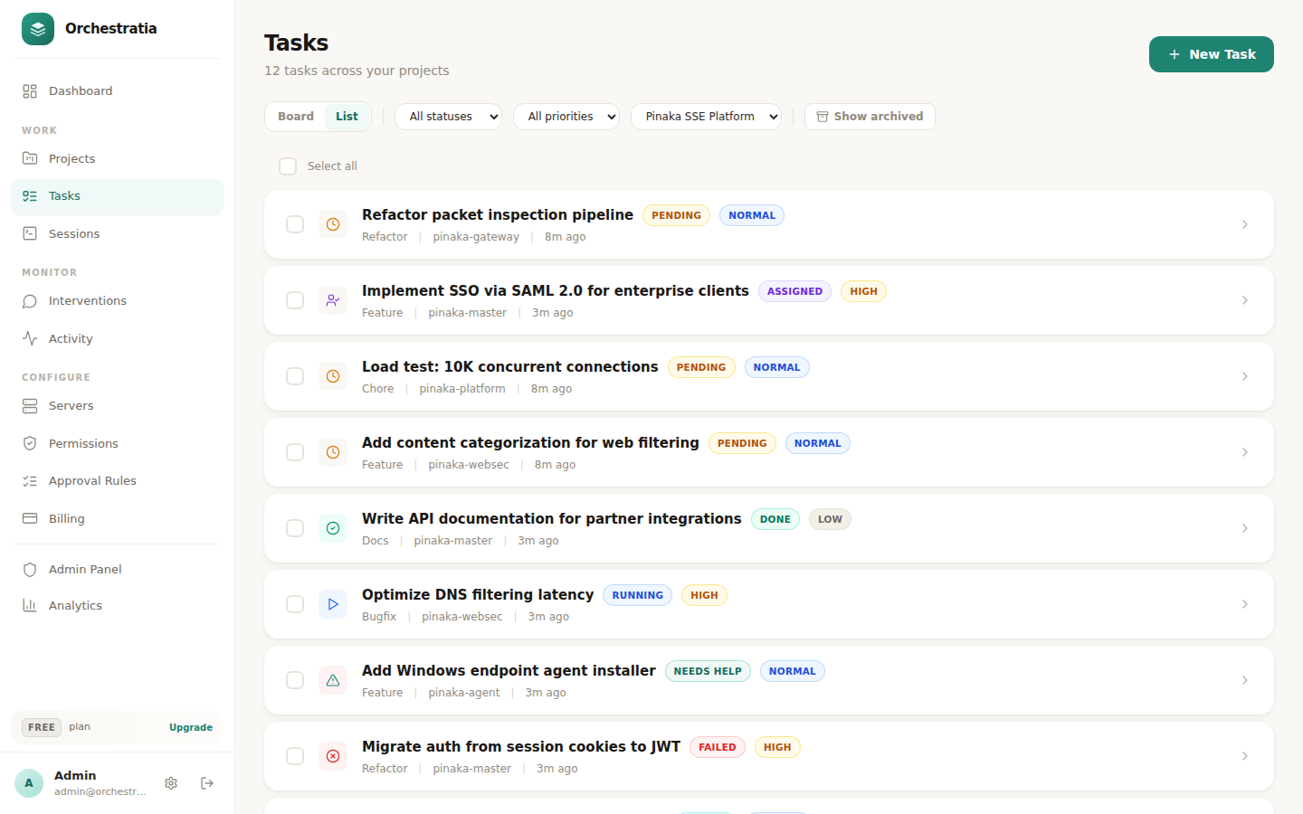
Task: Select the Interventions sidebar icon
Action: point(31,300)
